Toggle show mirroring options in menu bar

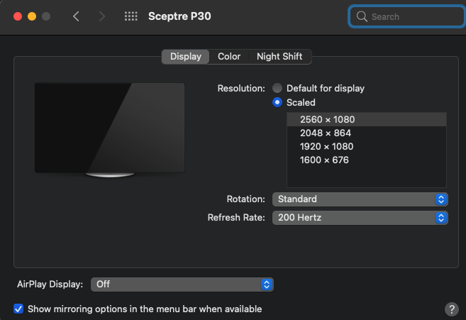click(18, 309)
